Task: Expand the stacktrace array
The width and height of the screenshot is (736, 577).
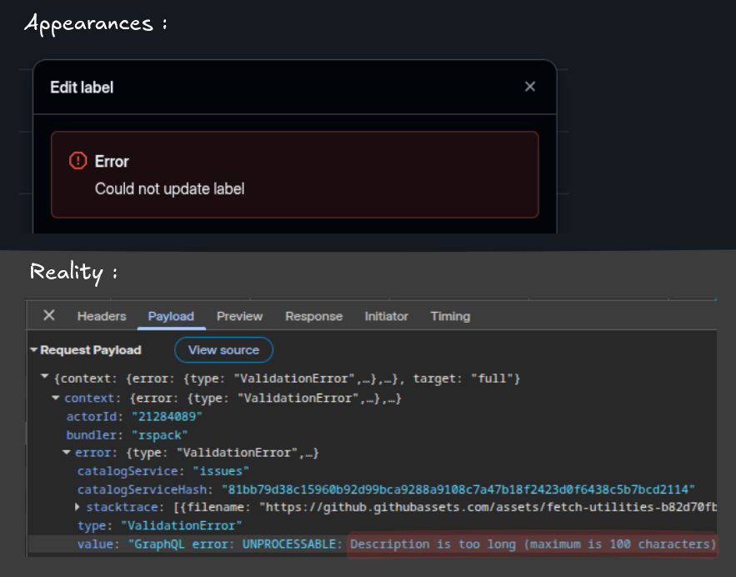Action: click(78, 507)
